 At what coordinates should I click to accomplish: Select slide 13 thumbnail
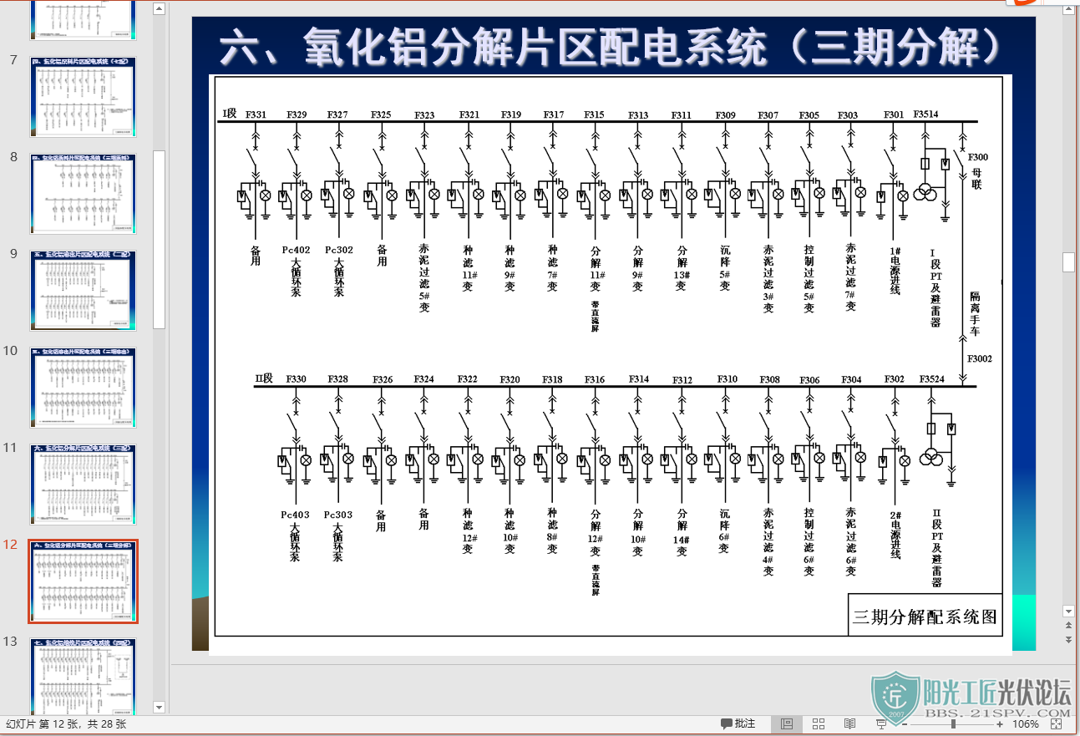tap(84, 677)
